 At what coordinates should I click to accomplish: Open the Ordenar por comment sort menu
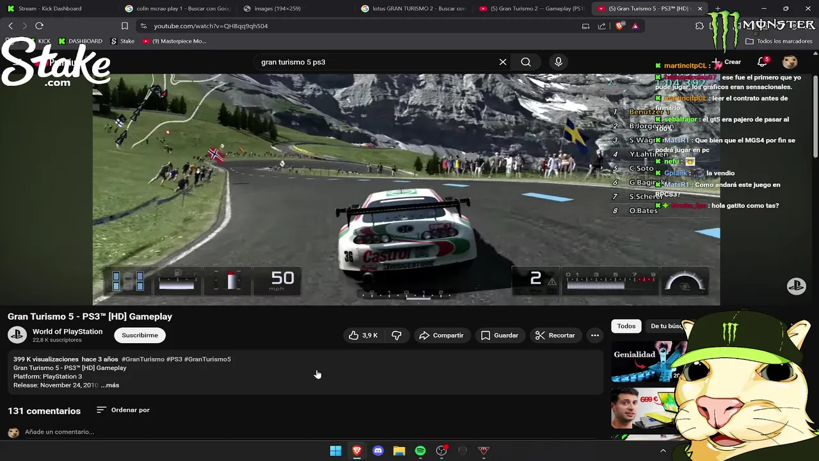[x=123, y=410]
